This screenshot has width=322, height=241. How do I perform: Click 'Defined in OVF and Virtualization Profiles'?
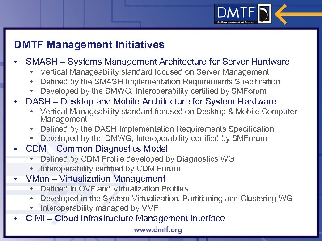pyautogui.click(x=114, y=188)
